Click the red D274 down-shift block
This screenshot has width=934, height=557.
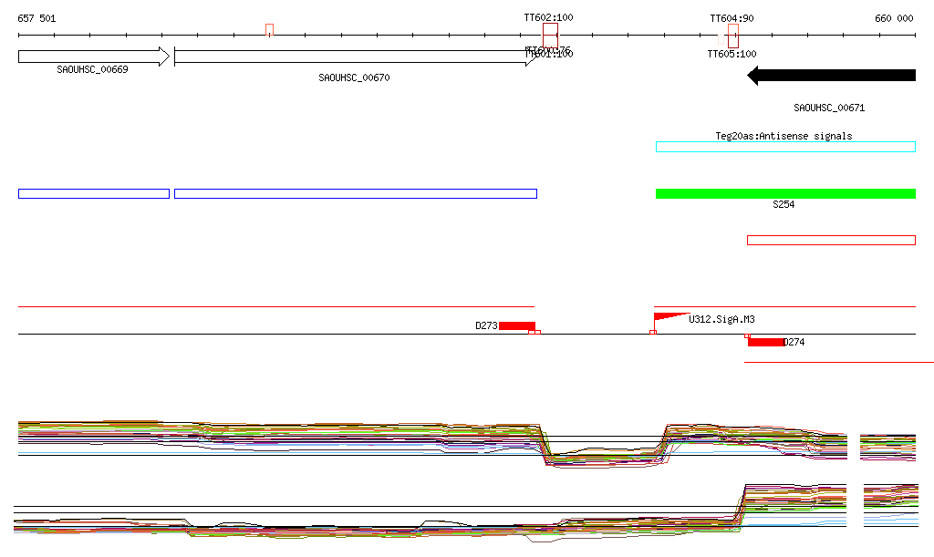pyautogui.click(x=766, y=342)
